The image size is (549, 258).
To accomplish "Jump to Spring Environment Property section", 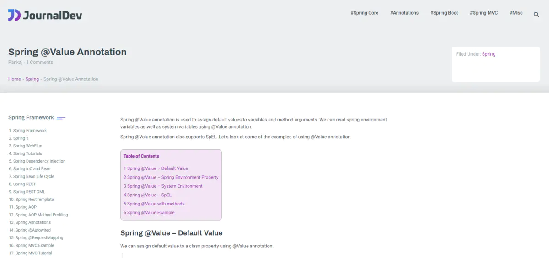I will [x=171, y=177].
